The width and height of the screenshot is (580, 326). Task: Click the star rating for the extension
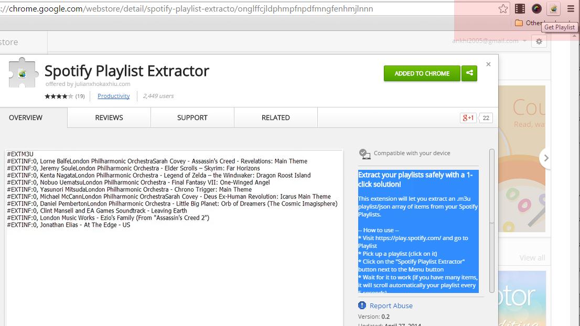click(x=59, y=96)
